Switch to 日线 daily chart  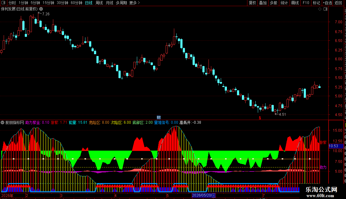click(x=89, y=3)
